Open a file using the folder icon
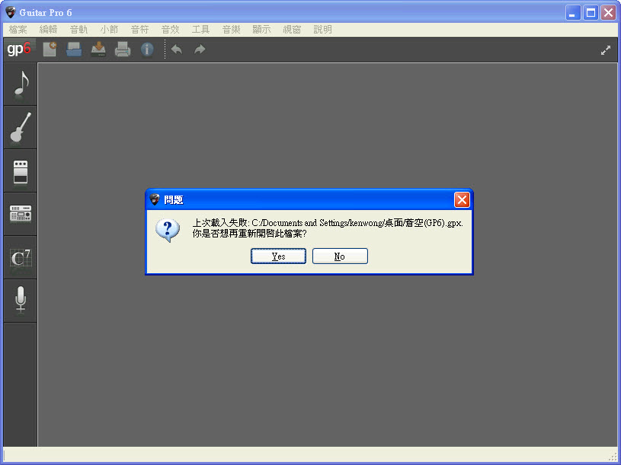621x465 pixels. point(74,49)
